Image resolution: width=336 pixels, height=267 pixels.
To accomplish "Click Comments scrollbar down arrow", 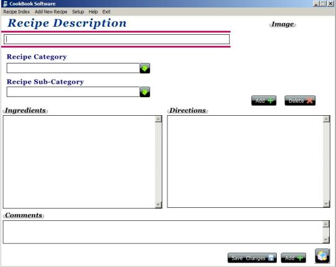I will (x=326, y=240).
